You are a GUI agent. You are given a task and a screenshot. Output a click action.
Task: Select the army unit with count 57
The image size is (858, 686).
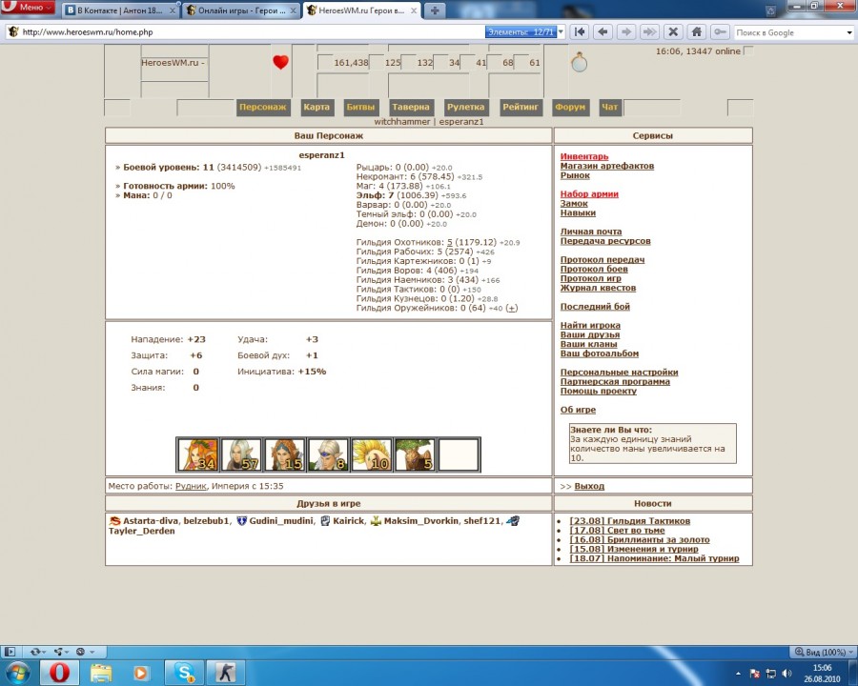tap(241, 454)
